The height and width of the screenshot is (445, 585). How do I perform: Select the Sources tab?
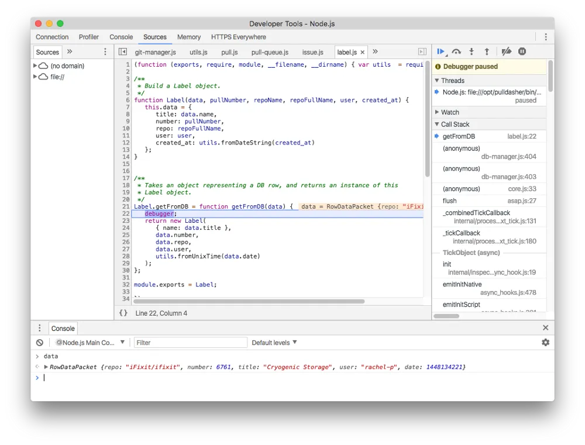pos(155,37)
